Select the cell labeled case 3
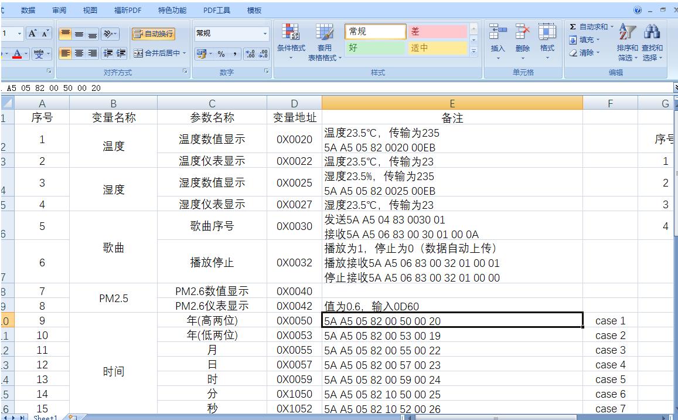The image size is (678, 420). coord(610,350)
